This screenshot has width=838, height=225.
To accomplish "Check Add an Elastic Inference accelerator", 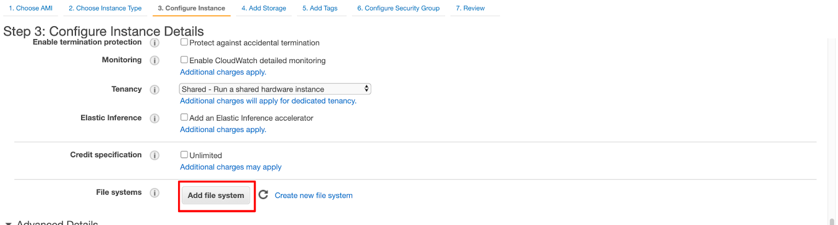I will pyautogui.click(x=184, y=117).
